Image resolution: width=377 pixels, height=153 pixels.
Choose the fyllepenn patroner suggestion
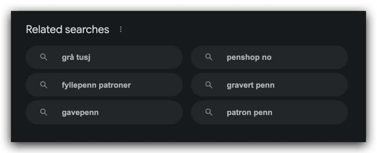tap(96, 85)
